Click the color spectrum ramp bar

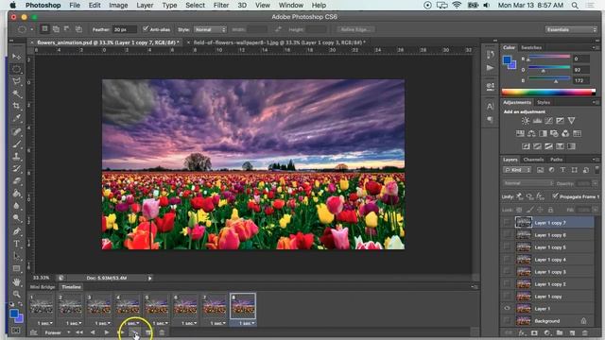(548, 92)
